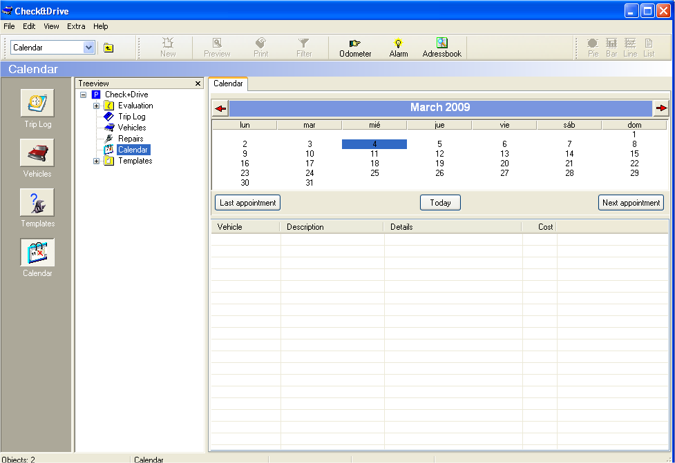Open the Vehicles red car sidebar icon
Image resolution: width=675 pixels, height=463 pixels.
pos(37,152)
